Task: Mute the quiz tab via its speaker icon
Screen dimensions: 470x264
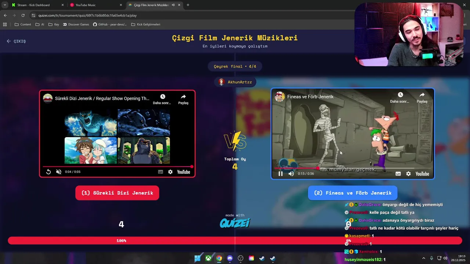Action: (173, 5)
